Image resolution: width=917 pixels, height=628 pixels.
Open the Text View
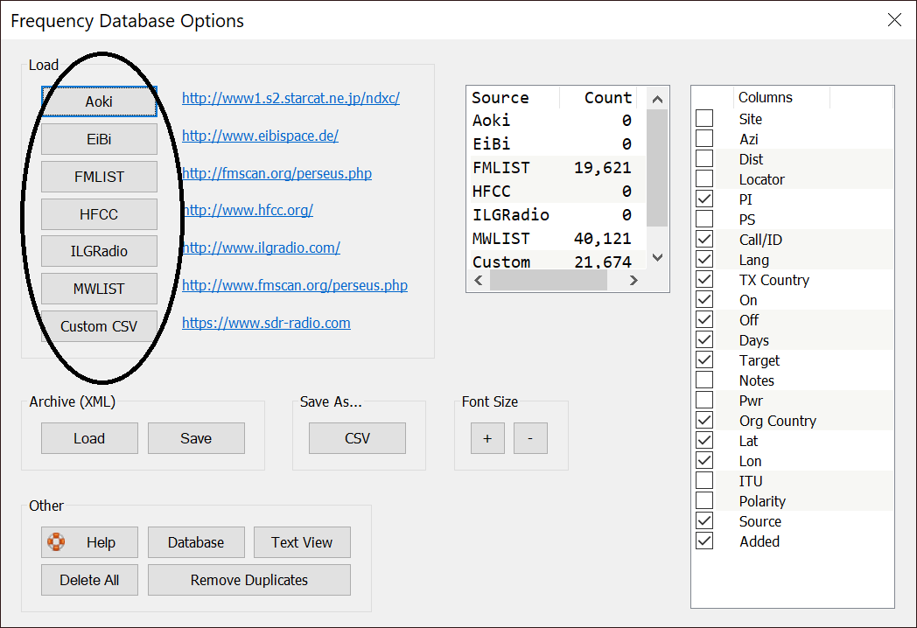pos(302,542)
